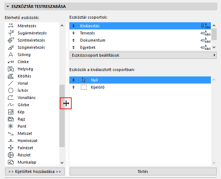The width and height of the screenshot is (221, 179).
Task: Click the Ív/kör circle tool icon
Action: (11, 90)
